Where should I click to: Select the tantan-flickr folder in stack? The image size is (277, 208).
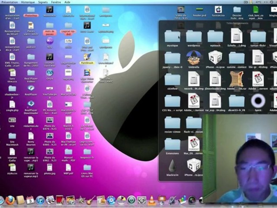258,36
